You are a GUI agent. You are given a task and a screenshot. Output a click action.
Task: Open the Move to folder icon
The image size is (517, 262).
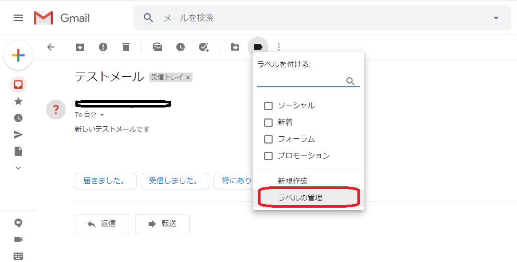[235, 47]
